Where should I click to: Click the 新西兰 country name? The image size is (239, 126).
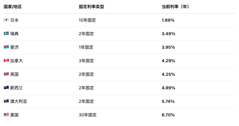tap(17, 88)
